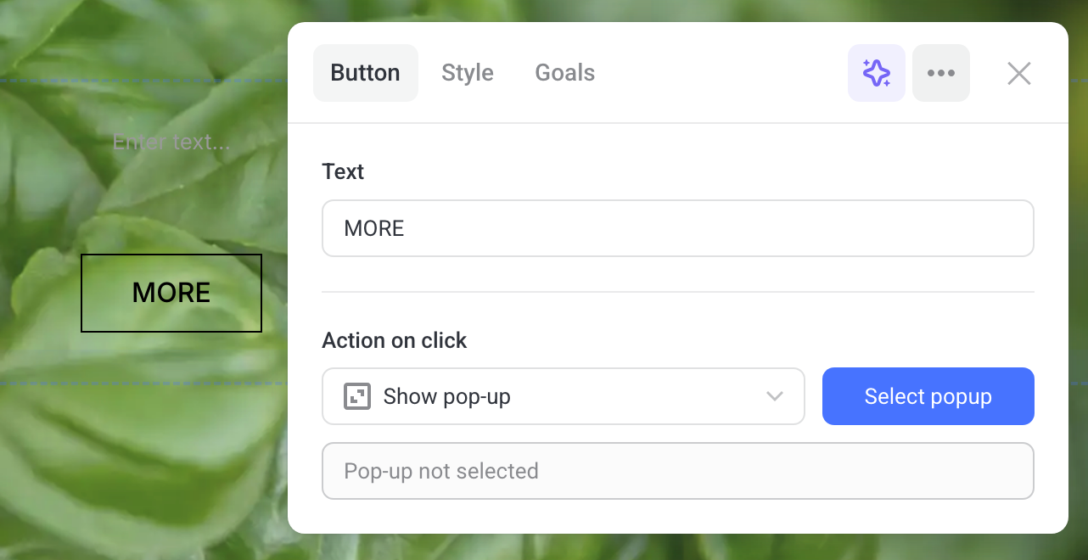Viewport: 1088px width, 560px height.
Task: Click the "Enter text..." placeholder on canvas
Action: [171, 142]
